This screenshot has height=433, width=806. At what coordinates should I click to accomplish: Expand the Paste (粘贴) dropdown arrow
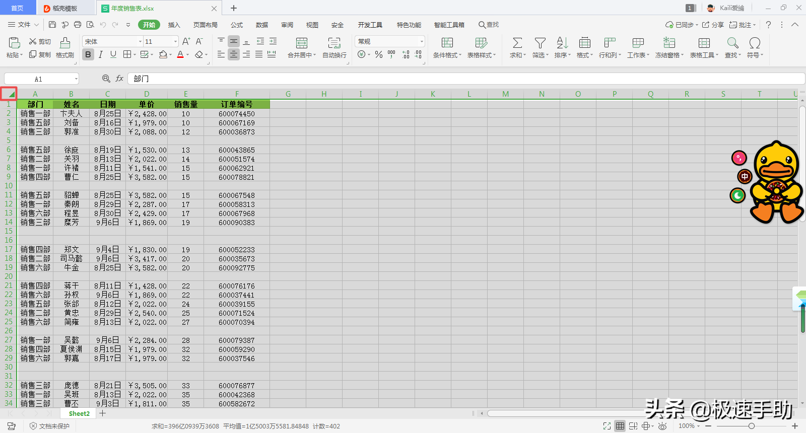pos(21,55)
